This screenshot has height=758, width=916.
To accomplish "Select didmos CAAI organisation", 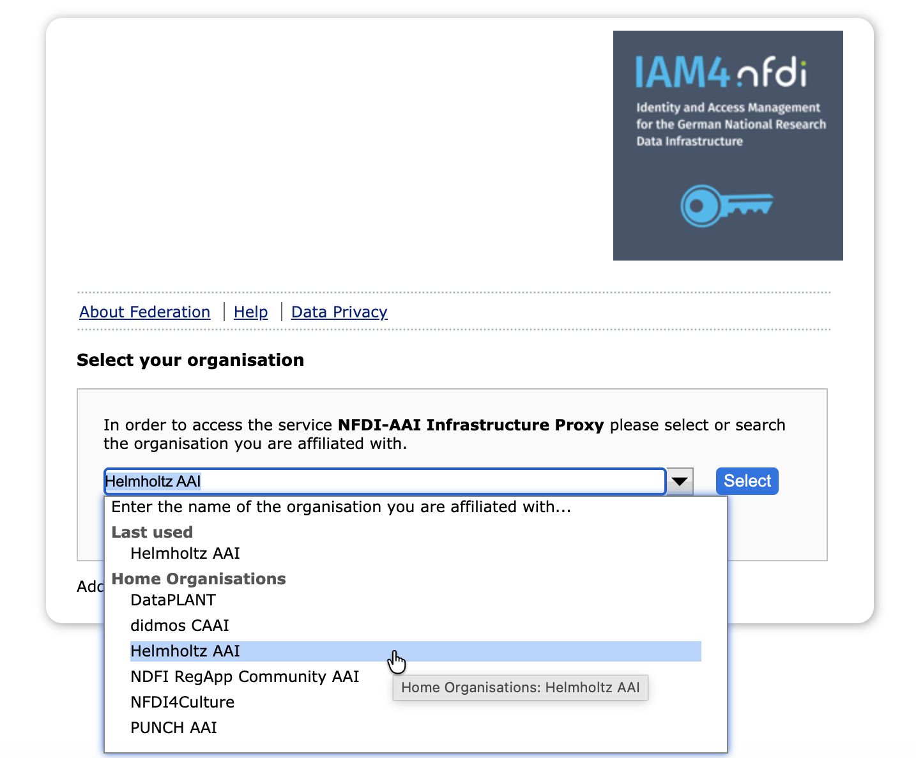I will click(179, 626).
